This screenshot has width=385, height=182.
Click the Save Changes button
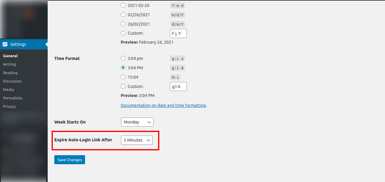click(x=69, y=160)
